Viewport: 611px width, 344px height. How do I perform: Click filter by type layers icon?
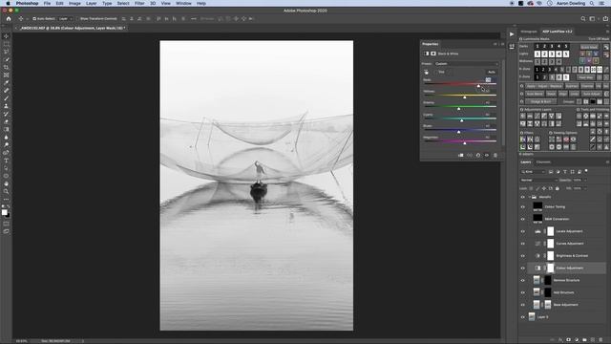pos(565,172)
